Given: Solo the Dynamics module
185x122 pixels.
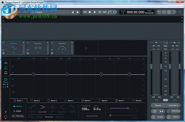Looking at the screenshot, I should 28,53.
